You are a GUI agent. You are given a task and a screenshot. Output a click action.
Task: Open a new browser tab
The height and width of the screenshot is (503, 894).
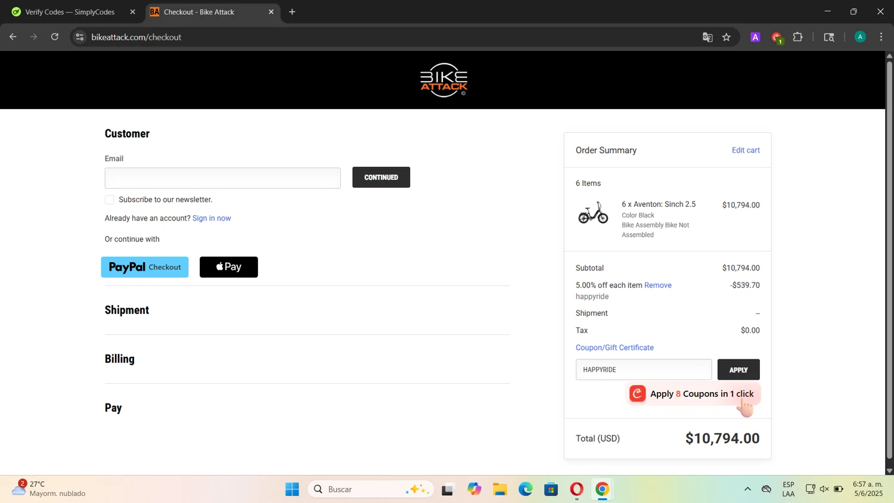(x=292, y=12)
